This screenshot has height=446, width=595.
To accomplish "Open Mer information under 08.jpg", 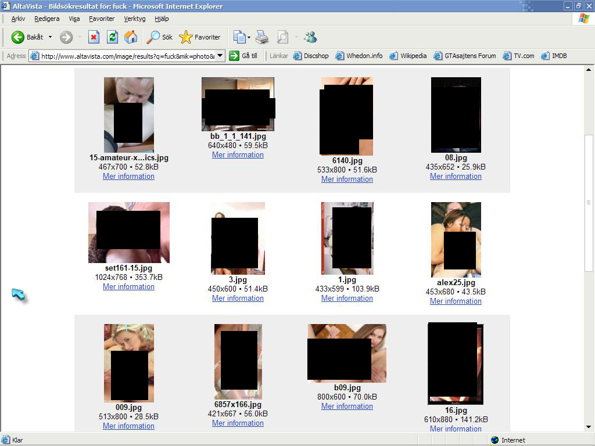I will click(x=456, y=177).
